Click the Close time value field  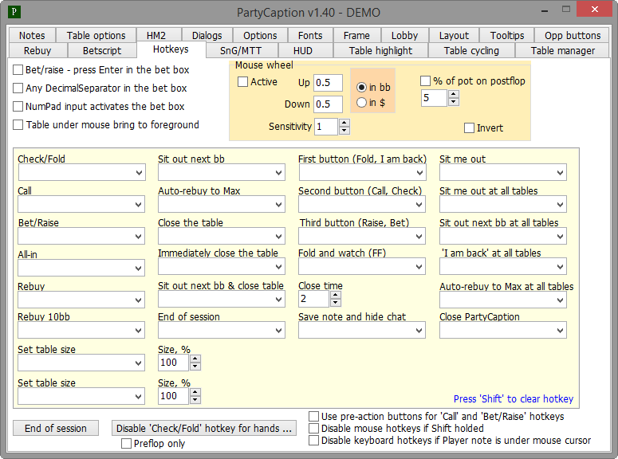pyautogui.click(x=313, y=299)
